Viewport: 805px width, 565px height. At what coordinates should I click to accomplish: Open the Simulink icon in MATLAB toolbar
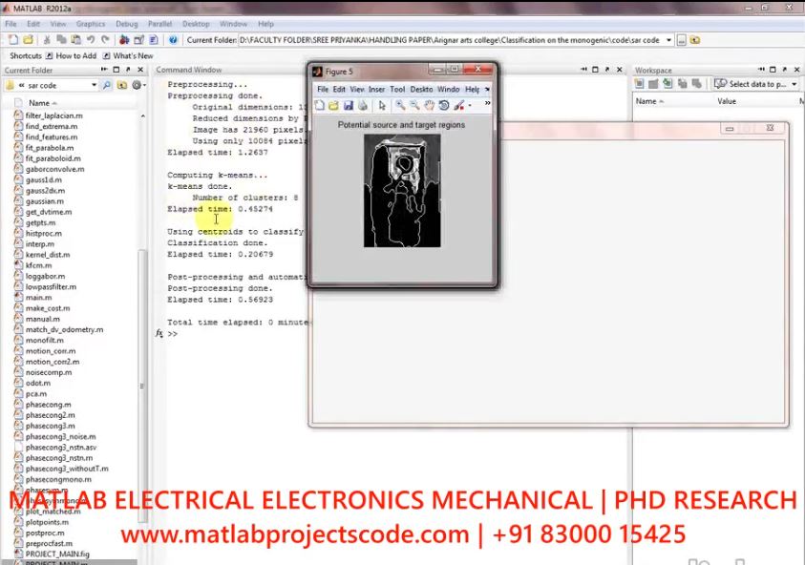pos(122,40)
